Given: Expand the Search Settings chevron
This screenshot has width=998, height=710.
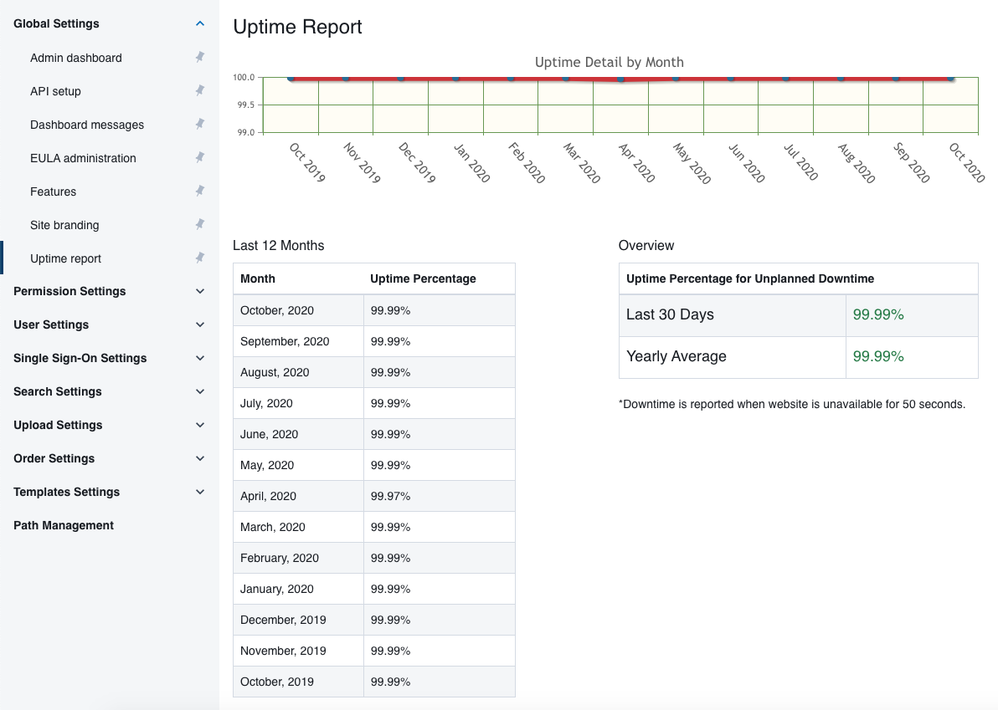Looking at the screenshot, I should (x=200, y=391).
